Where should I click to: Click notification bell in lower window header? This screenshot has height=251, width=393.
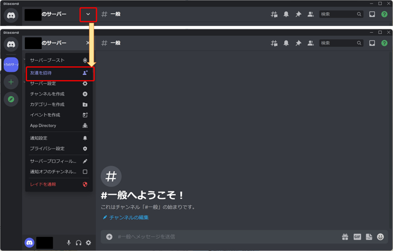click(x=286, y=43)
